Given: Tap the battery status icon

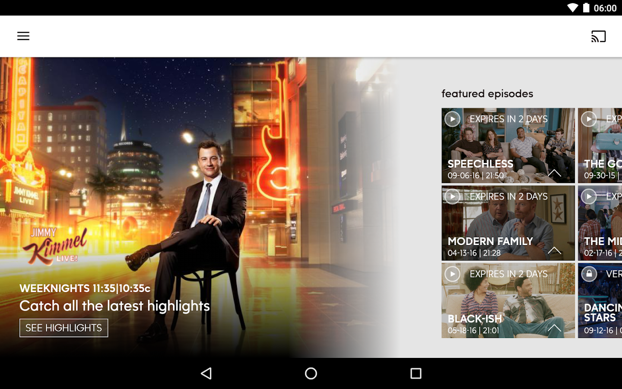Looking at the screenshot, I should click(586, 8).
